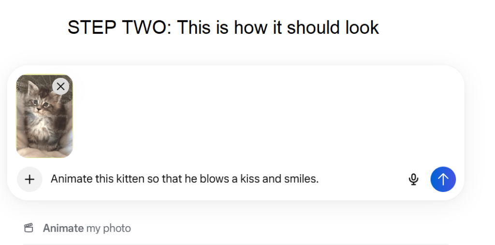Viewport: 495px width, 245px height.
Task: Start voice dictation with the microphone
Action: pos(413,179)
